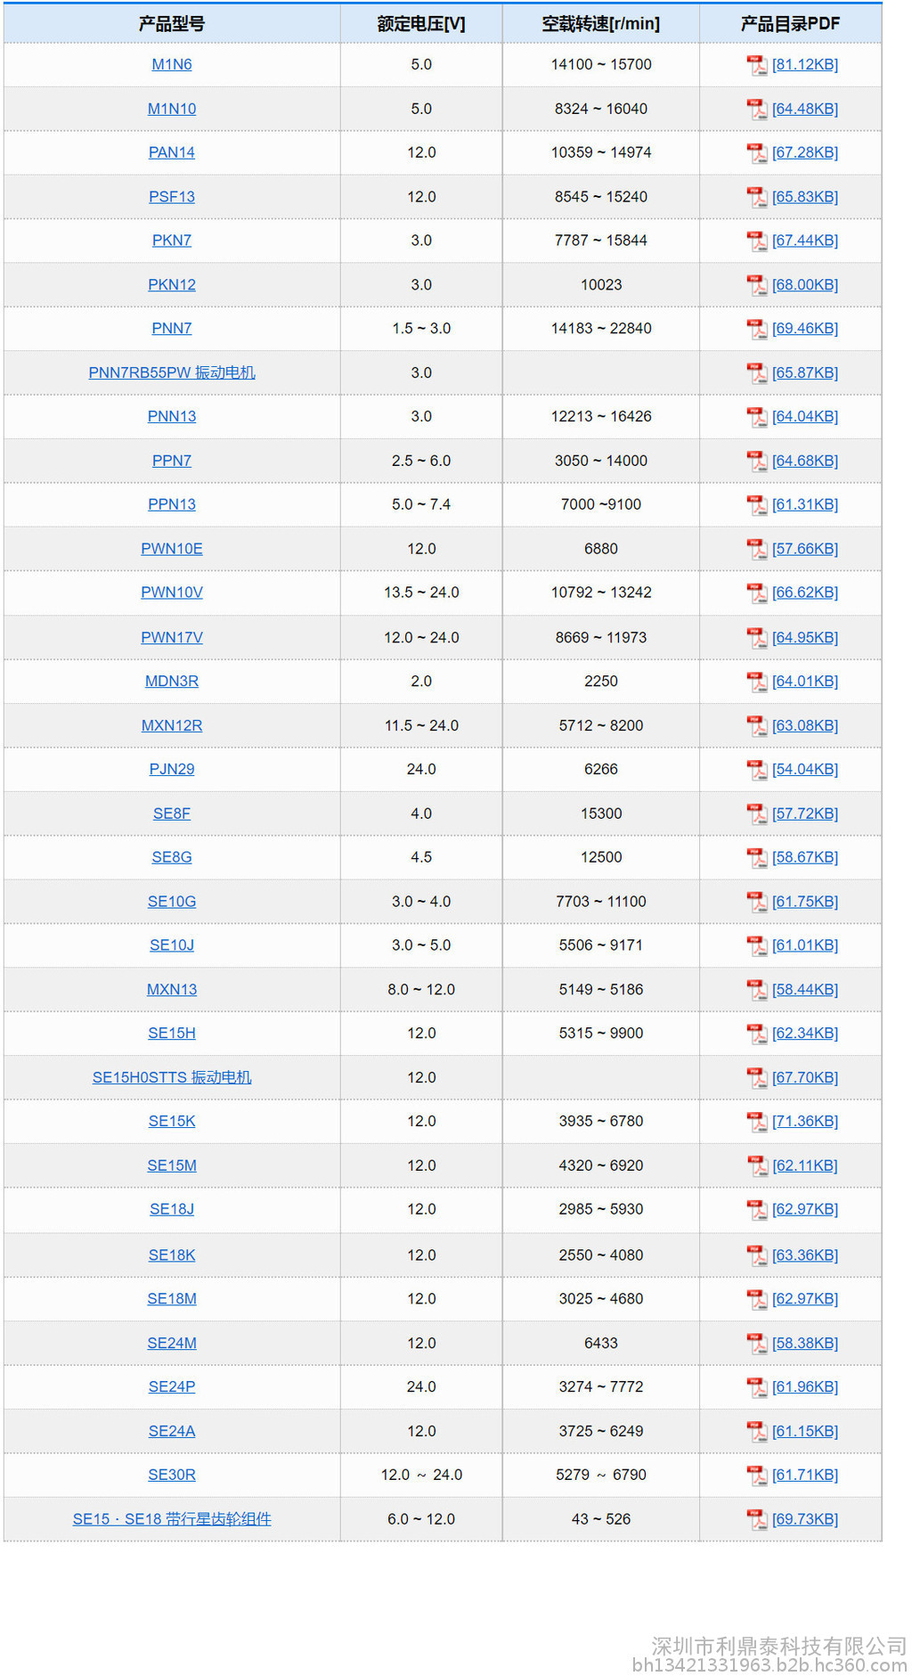The width and height of the screenshot is (912, 1676).
Task: Click the PDF icon in the M1N6 row
Action: click(757, 65)
